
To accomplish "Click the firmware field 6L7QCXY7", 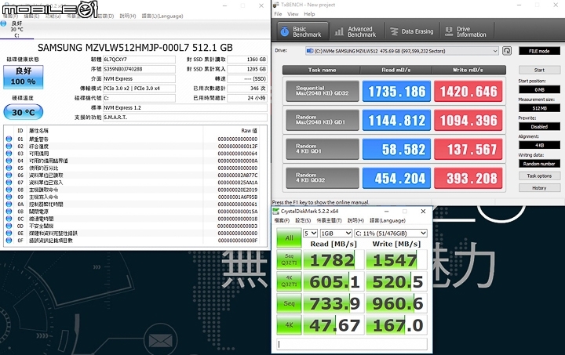I will click(139, 60).
